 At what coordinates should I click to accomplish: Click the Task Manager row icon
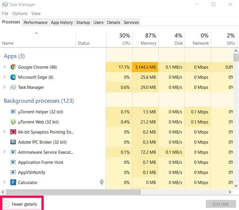[13, 88]
